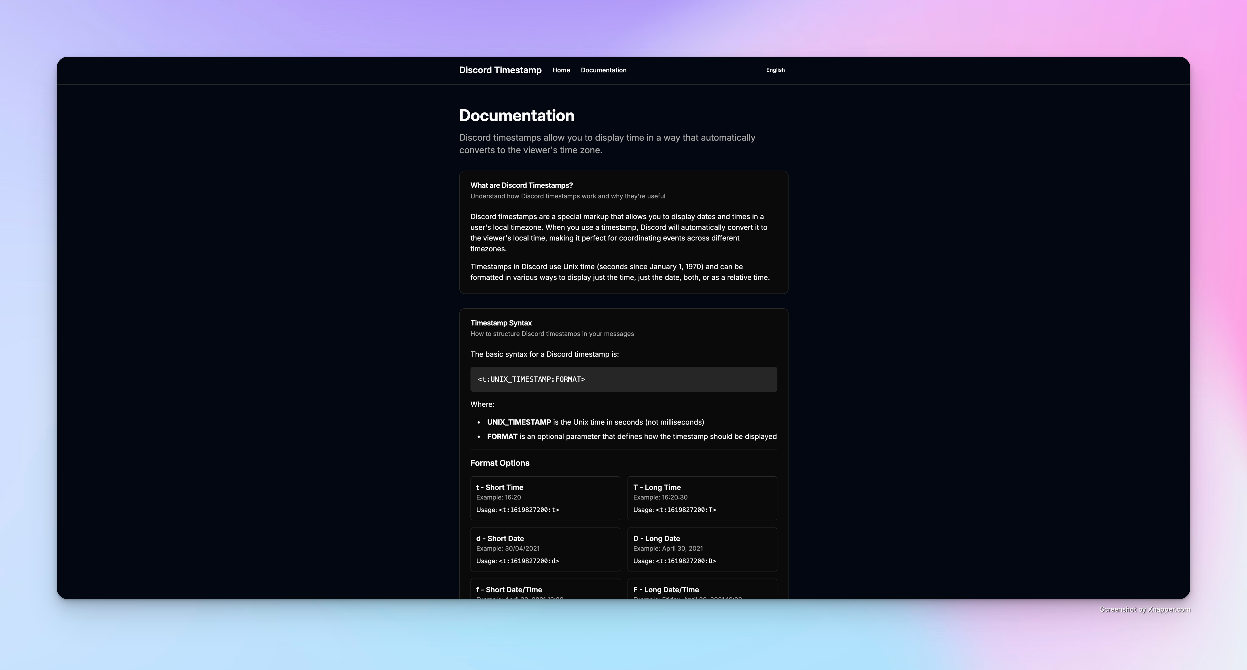Select the 'd - Short Date' format card
The width and height of the screenshot is (1247, 670).
[x=545, y=550]
